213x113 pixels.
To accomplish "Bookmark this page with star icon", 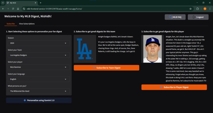I will click(191, 9).
